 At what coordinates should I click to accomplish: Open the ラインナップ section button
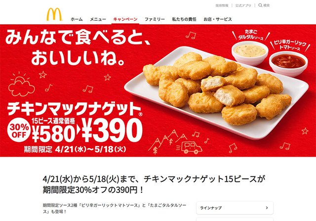coord(235,208)
